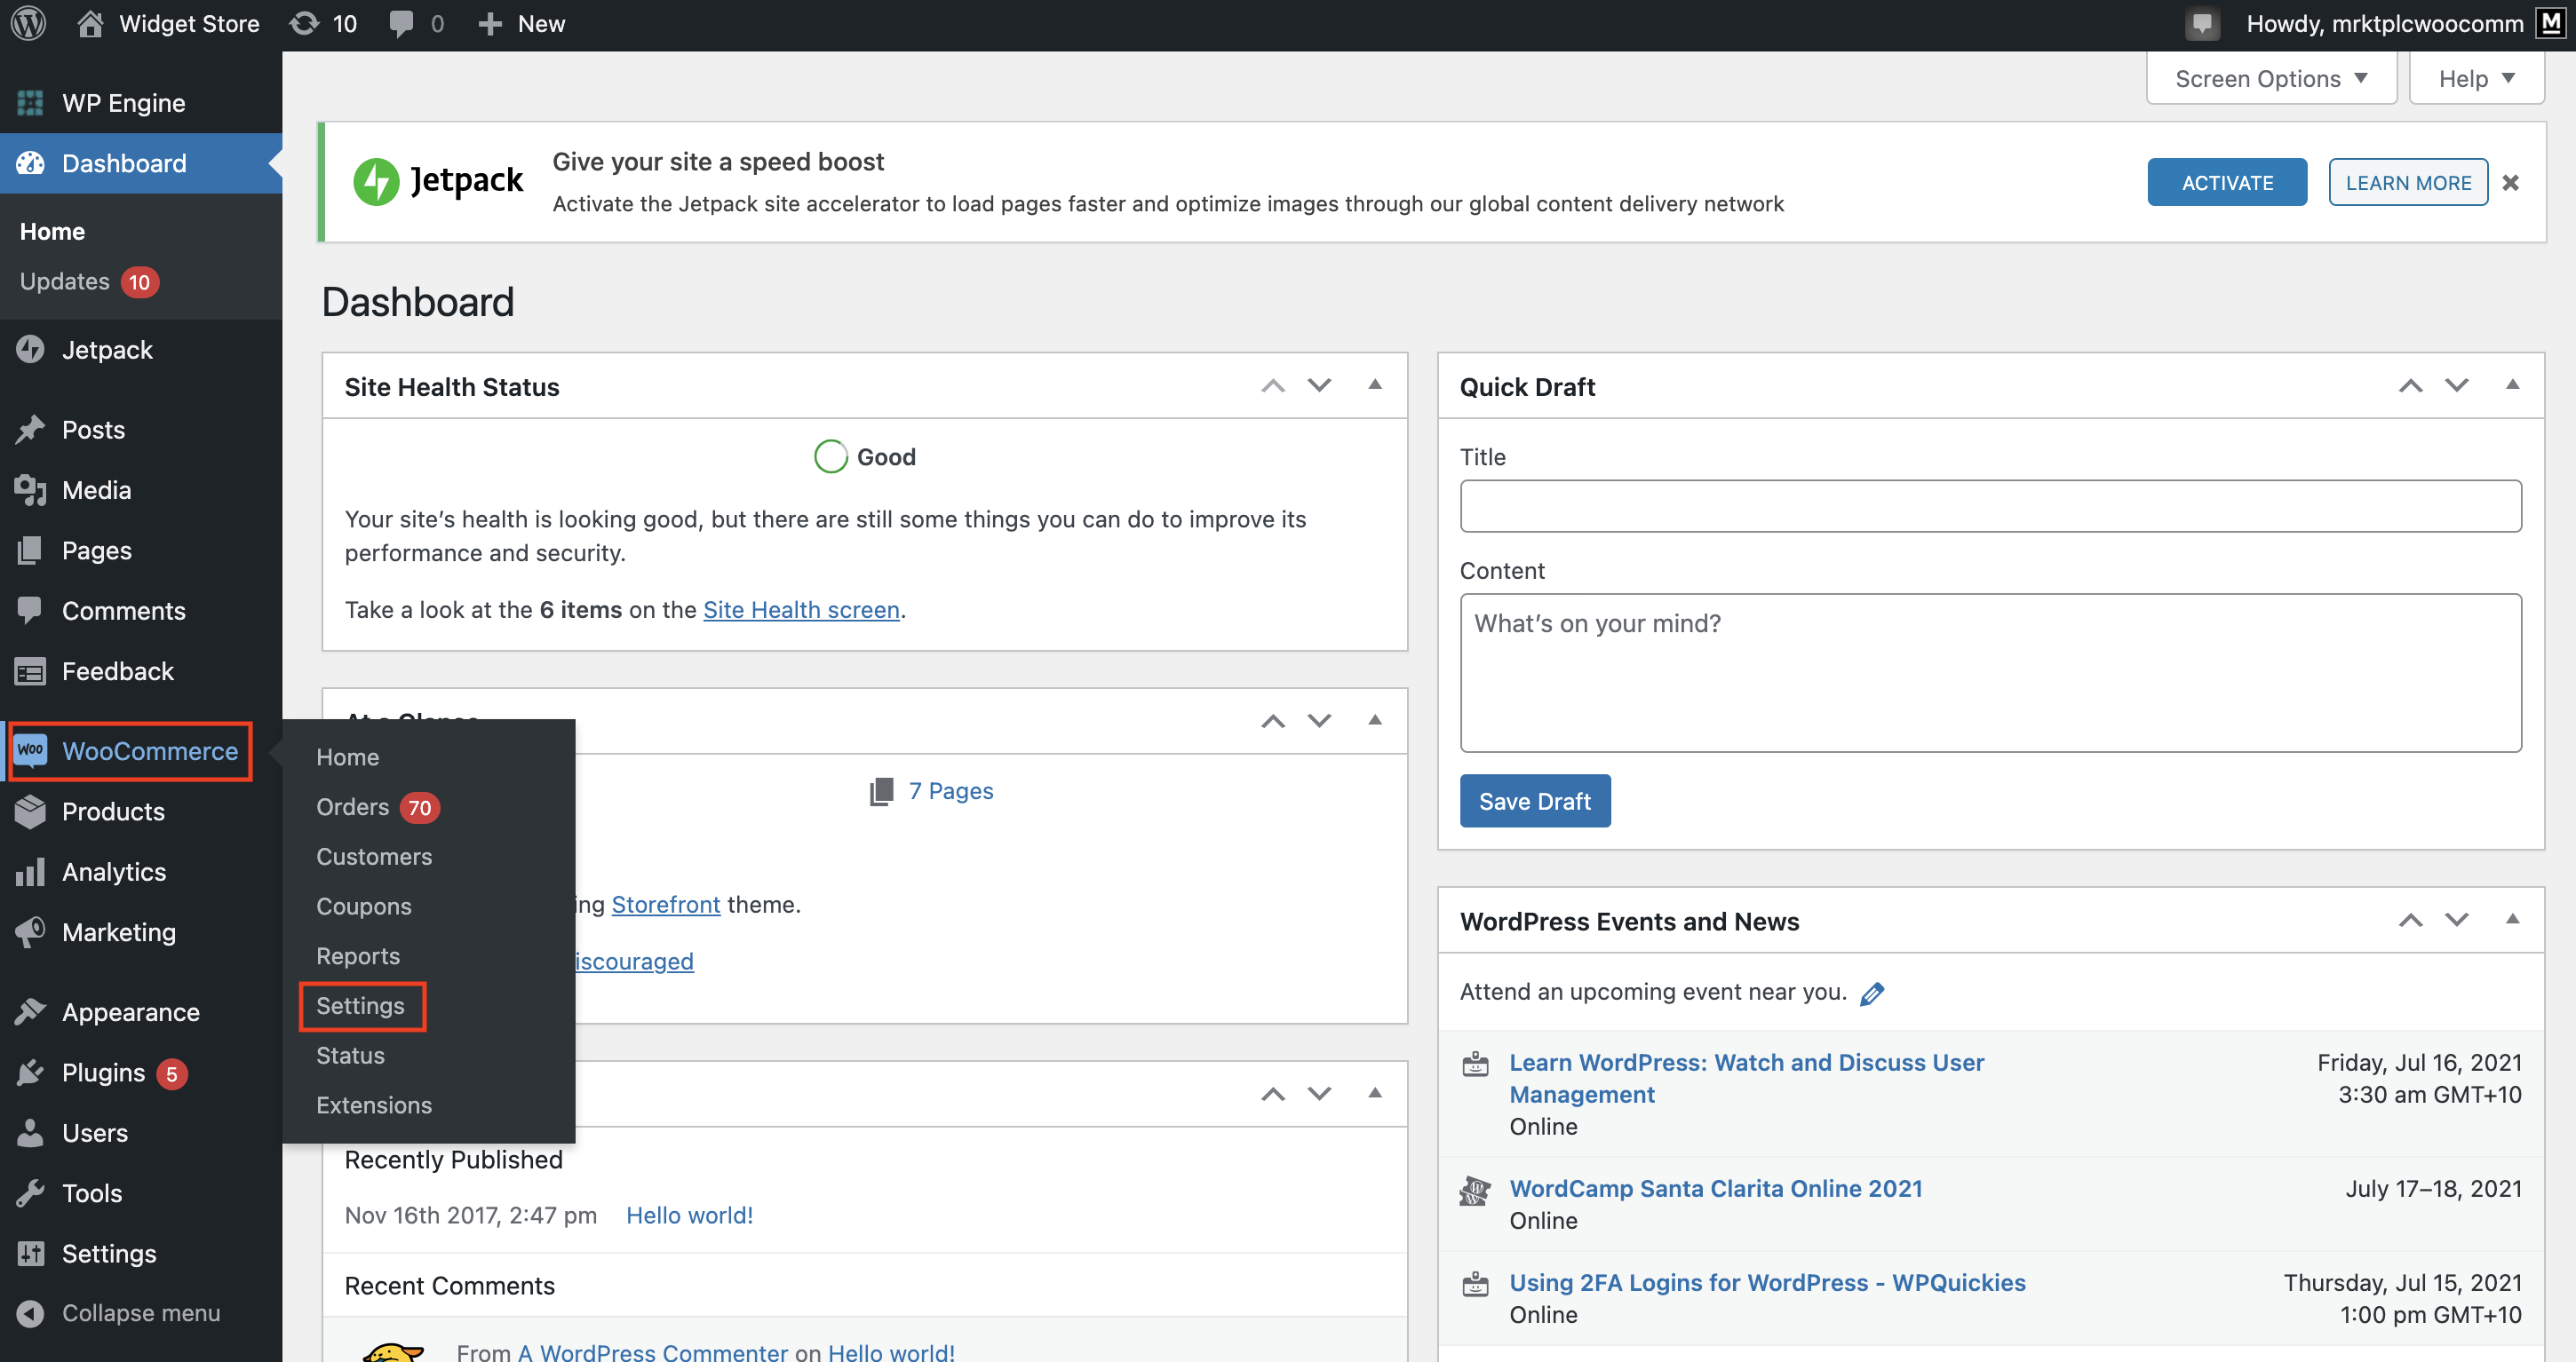Click the Feedback sidebar icon
Image resolution: width=2576 pixels, height=1362 pixels.
pos(30,671)
